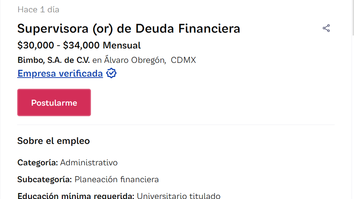Viewport: 354px width, 199px height.
Task: Click the Hace 1 día timestamp
Action: click(38, 10)
